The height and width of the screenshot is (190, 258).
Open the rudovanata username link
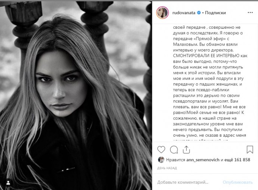184,13
